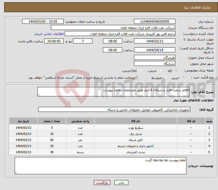Open the اطلاعات تماس خریدار link
This screenshot has width=218, height=190.
coord(49,34)
